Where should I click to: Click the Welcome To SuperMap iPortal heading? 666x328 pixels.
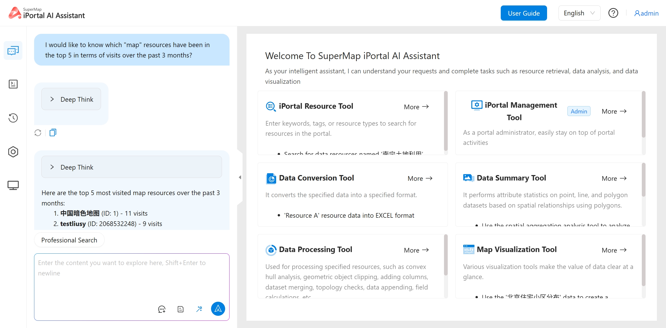coord(352,56)
